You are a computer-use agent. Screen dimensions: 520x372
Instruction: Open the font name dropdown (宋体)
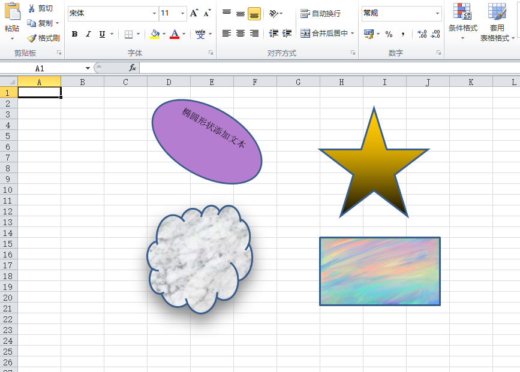tap(154, 13)
